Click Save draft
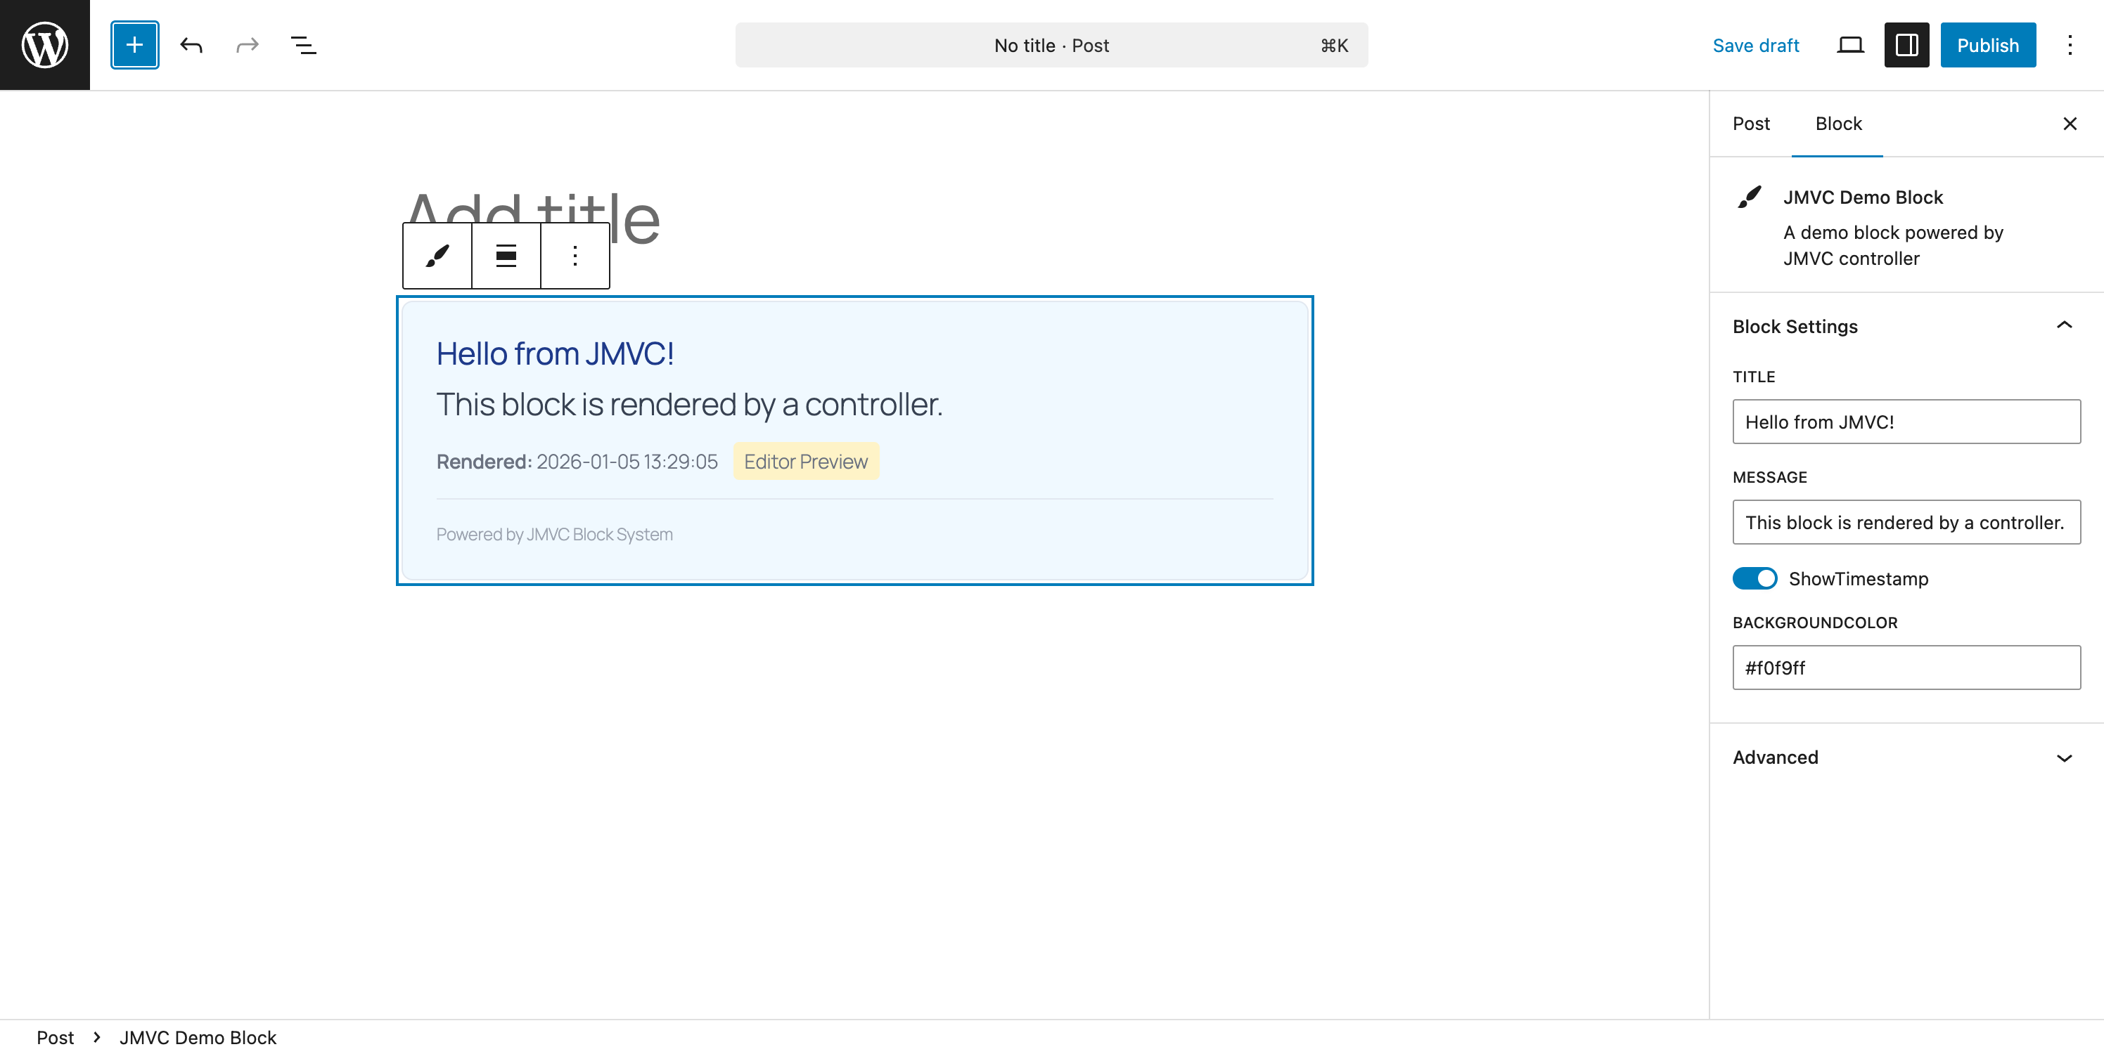The image size is (2104, 1054). (x=1755, y=45)
